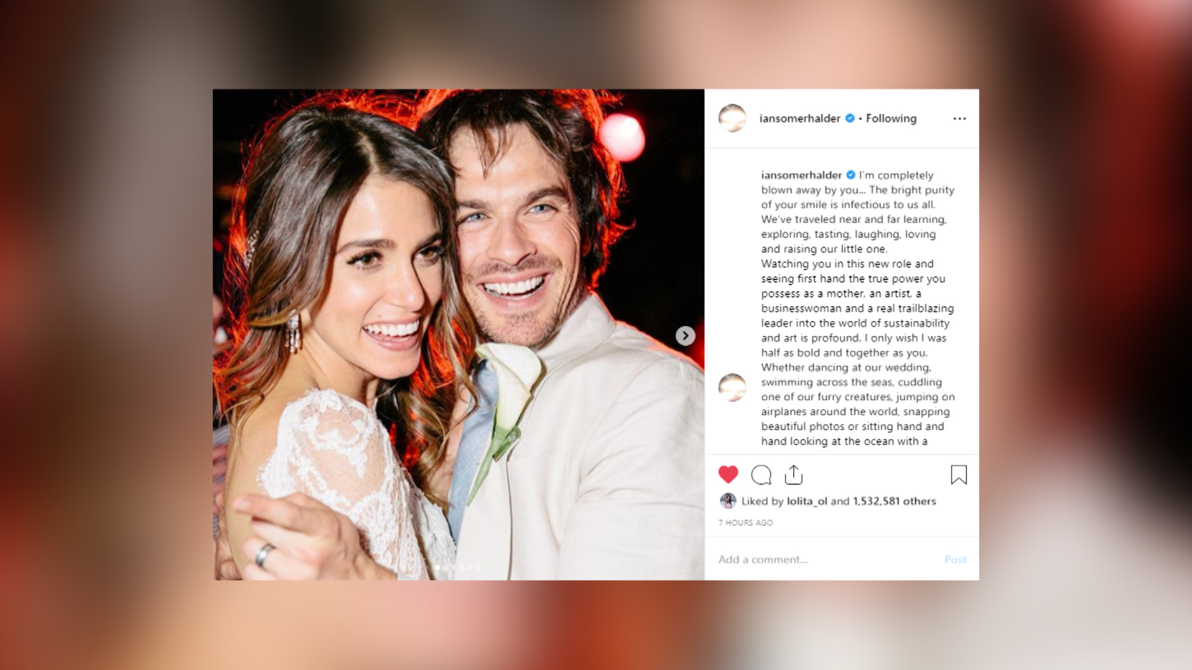Open the comment speech bubble icon

[x=761, y=475]
